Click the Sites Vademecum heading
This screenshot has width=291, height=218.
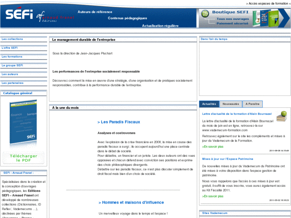pos(215,213)
